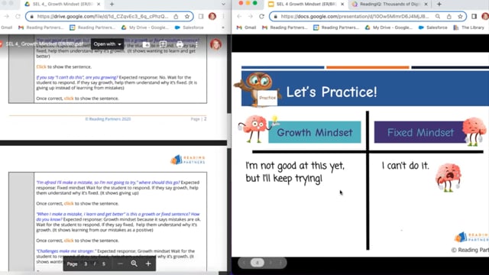The image size is (489, 275).
Task: Click "I'm not good at this yet" text
Action: tap(295, 166)
